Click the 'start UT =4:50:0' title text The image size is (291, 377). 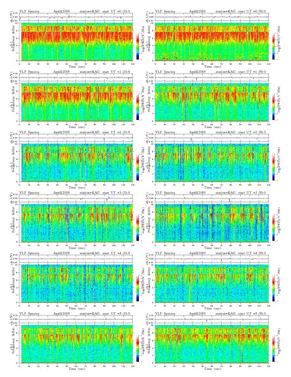pos(252,253)
